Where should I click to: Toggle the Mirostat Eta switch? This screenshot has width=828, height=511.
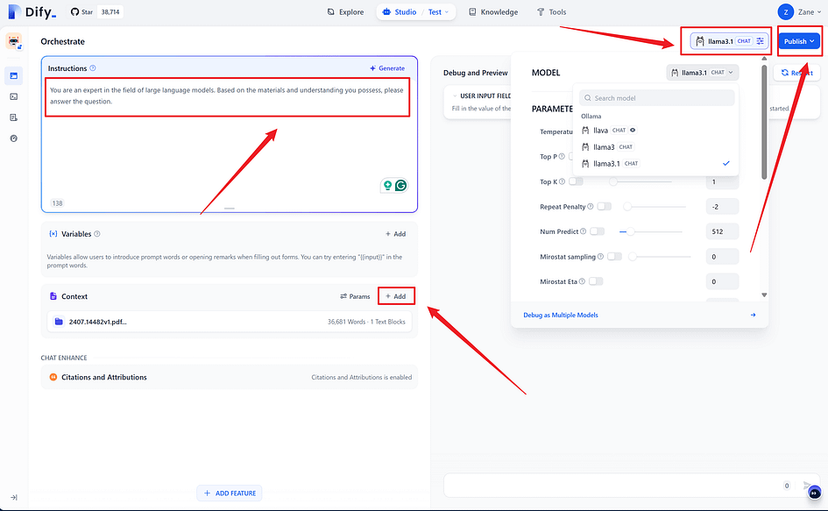pyautogui.click(x=596, y=281)
